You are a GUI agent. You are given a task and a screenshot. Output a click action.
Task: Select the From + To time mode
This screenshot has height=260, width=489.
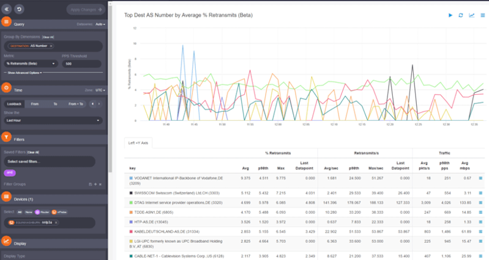point(76,104)
